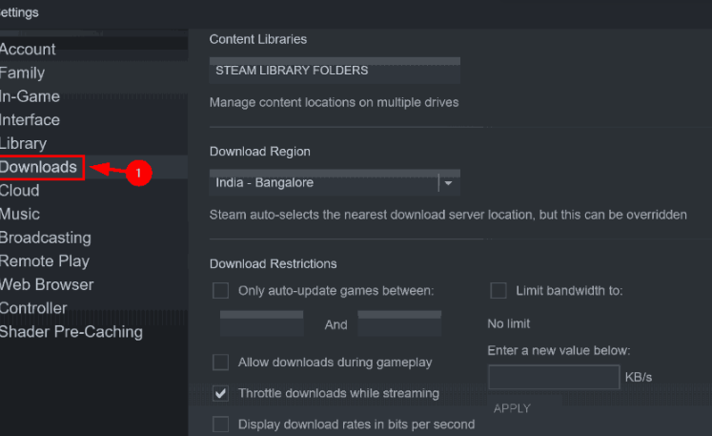Image resolution: width=712 pixels, height=436 pixels.
Task: Enable the Limit bandwidth to checkbox
Action: 498,291
